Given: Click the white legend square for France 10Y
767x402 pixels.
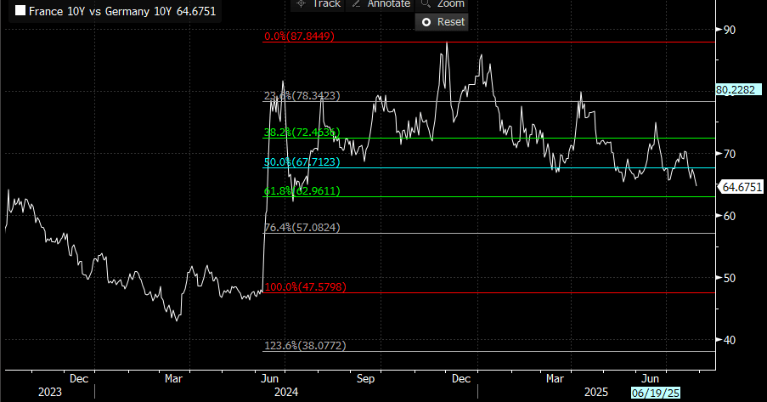Looking at the screenshot, I should pos(20,11).
